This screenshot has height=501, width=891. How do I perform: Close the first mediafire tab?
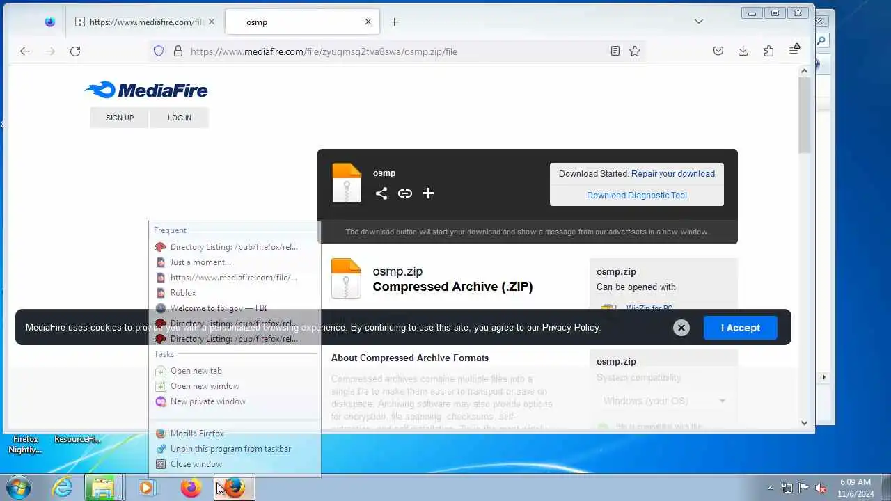pos(212,22)
